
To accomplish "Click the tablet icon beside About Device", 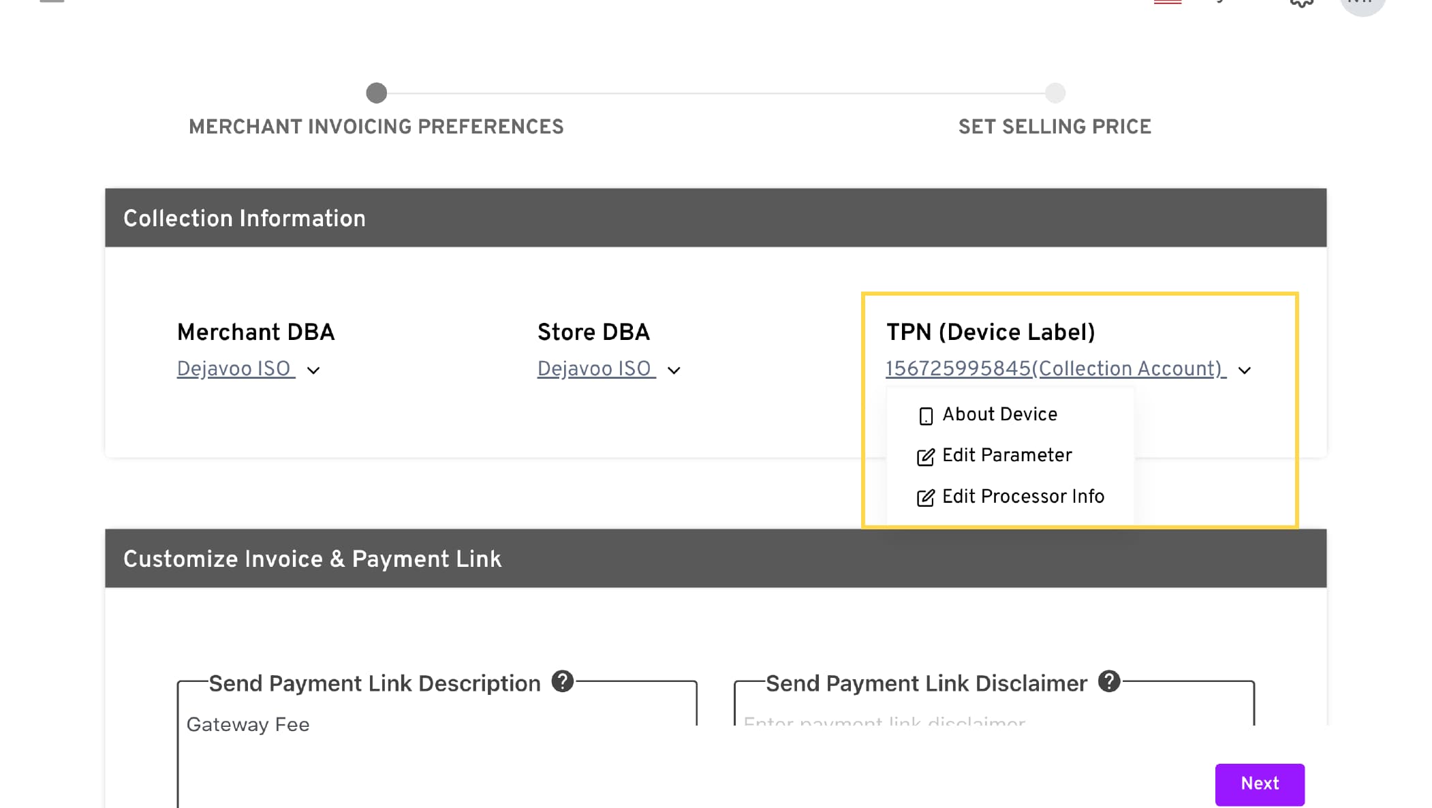I will pyautogui.click(x=925, y=416).
